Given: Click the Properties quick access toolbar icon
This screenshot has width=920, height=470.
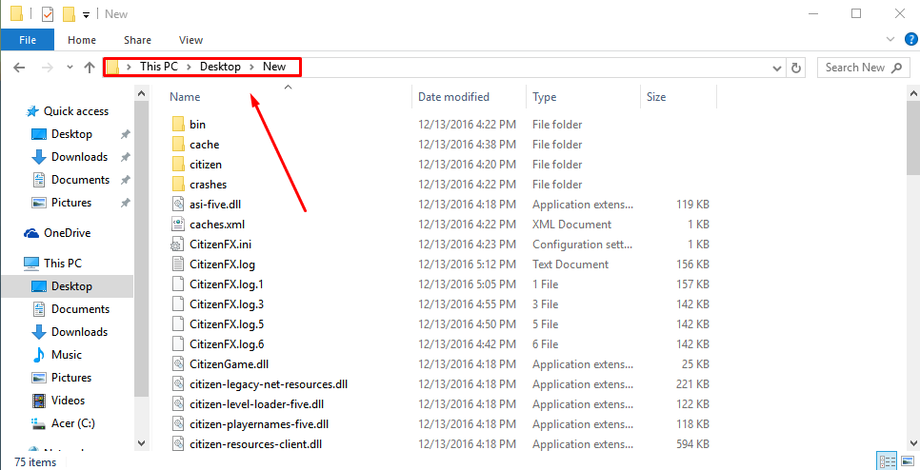Looking at the screenshot, I should point(48,14).
